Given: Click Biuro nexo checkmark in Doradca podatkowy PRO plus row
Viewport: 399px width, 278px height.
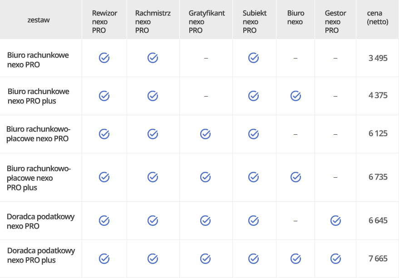Looking at the screenshot, I should (296, 258).
